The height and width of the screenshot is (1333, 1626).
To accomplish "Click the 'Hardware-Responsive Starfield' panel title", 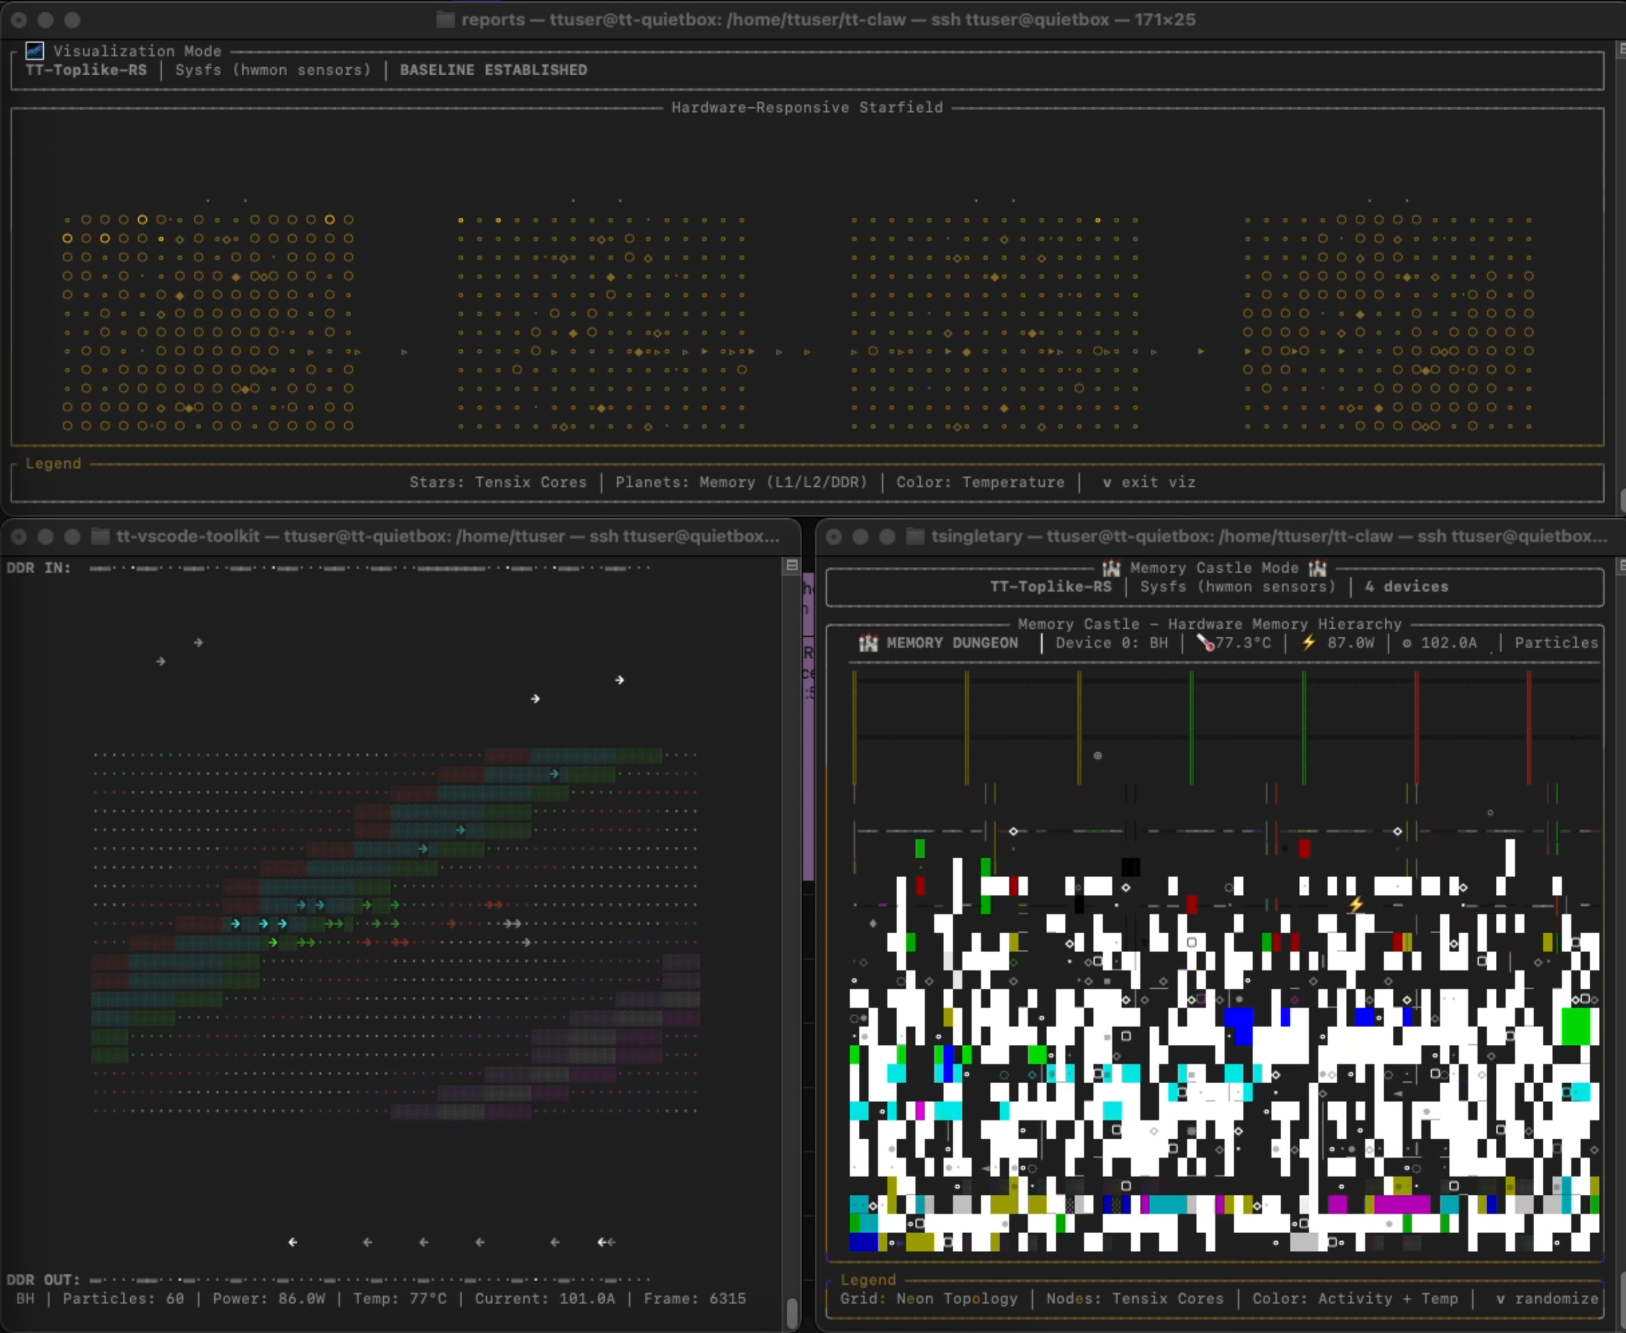I will click(807, 107).
